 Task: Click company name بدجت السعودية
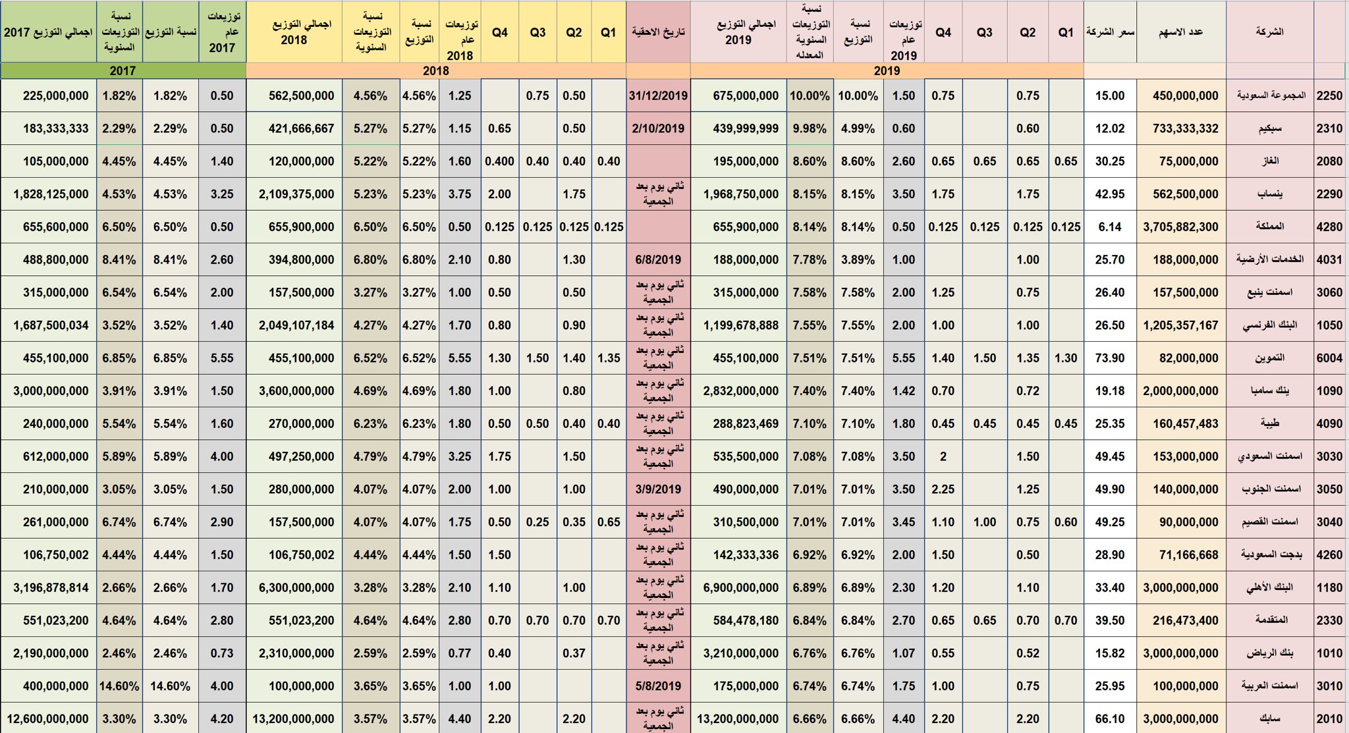tap(1271, 555)
